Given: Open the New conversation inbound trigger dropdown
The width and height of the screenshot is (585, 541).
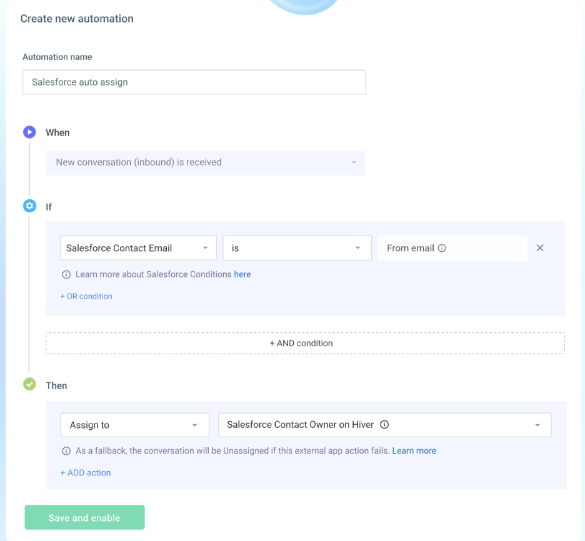Looking at the screenshot, I should (205, 162).
